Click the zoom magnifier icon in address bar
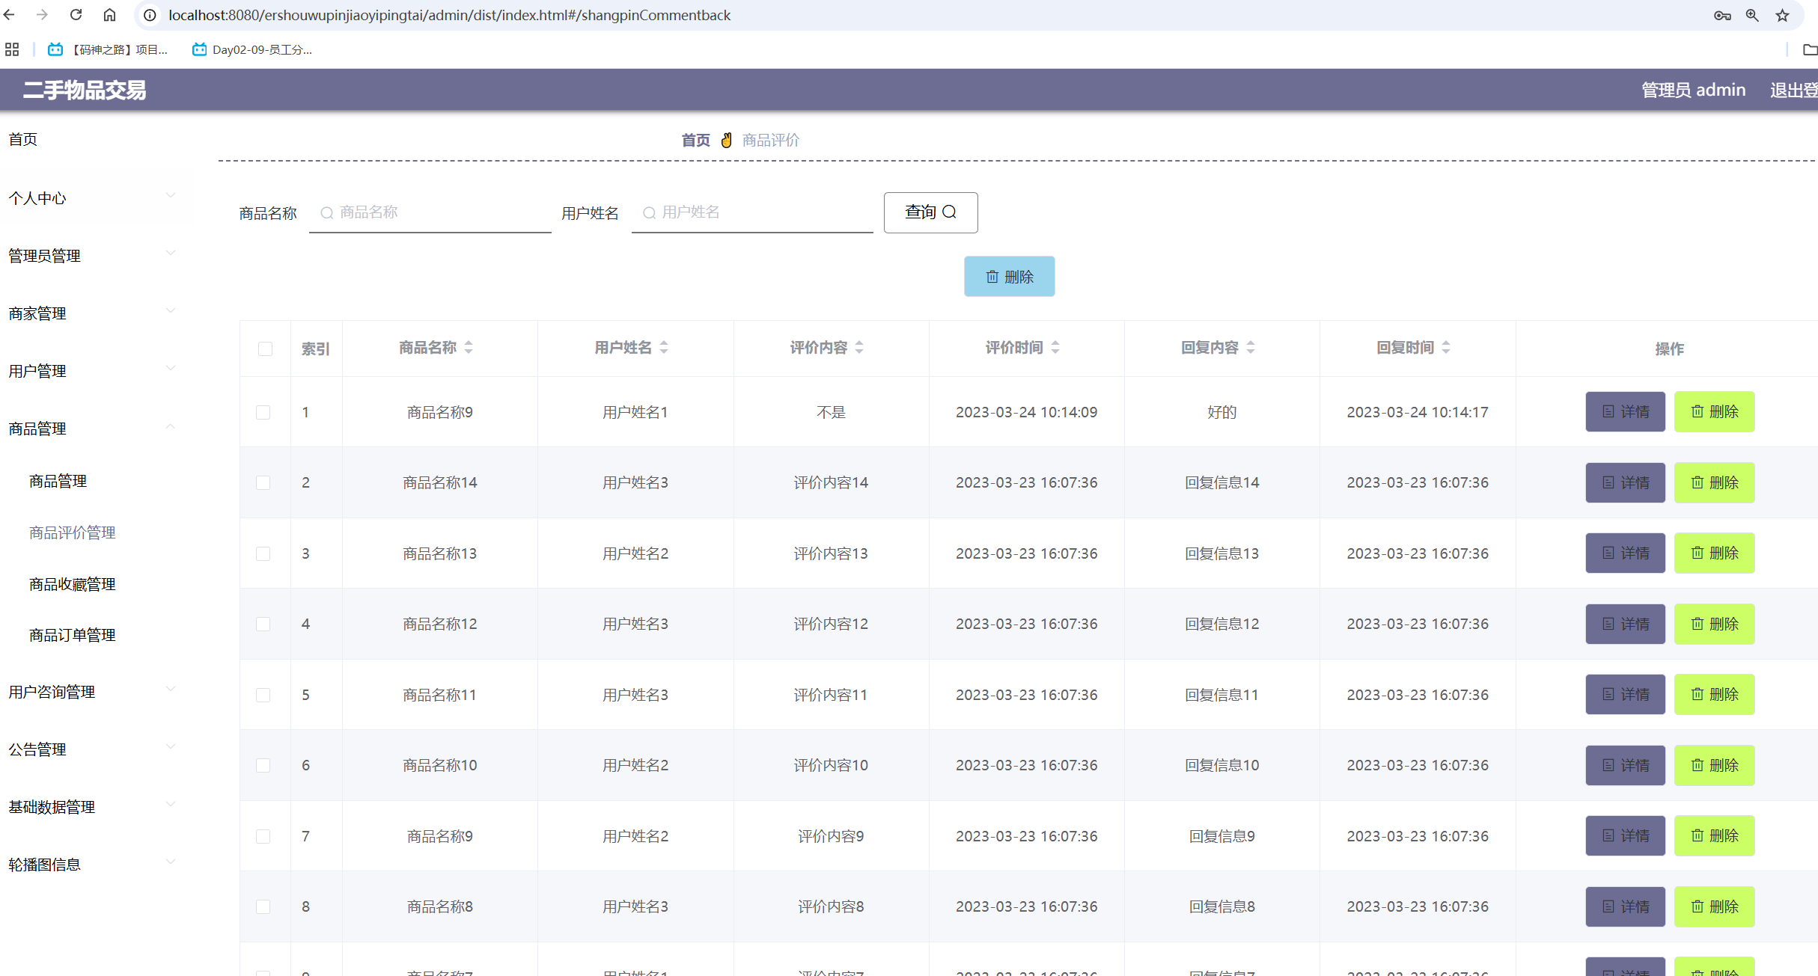Screen dimensions: 1818x976 coord(1752,15)
